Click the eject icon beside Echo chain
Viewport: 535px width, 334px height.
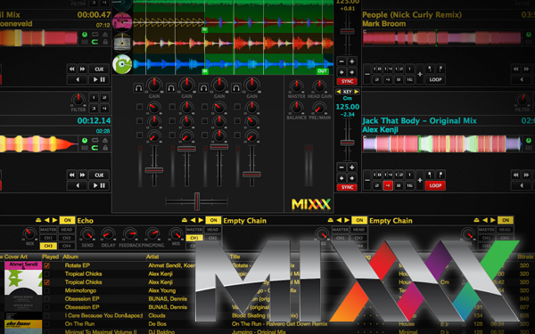coord(38,220)
